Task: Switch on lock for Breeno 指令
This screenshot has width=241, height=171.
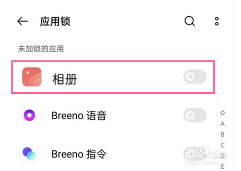Action: tap(195, 154)
